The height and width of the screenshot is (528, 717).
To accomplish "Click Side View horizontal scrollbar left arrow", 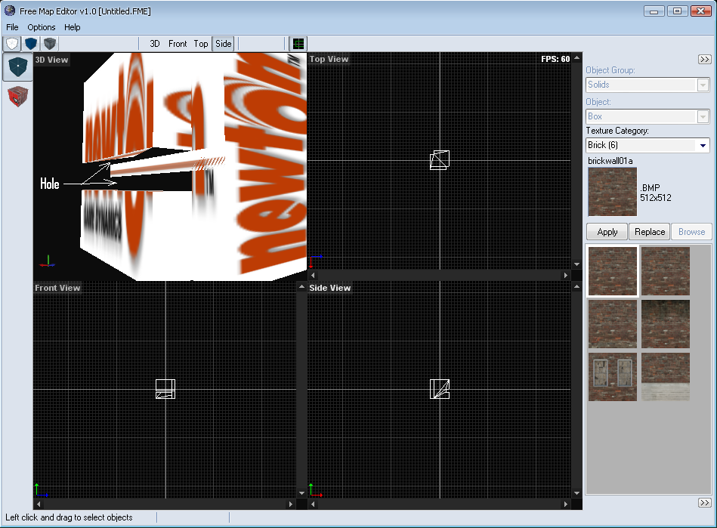I will pos(313,505).
